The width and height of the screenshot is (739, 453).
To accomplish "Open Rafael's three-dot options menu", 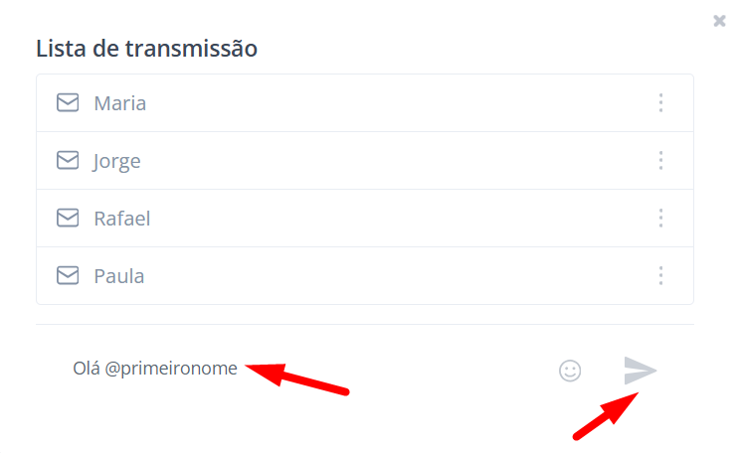I will tap(660, 218).
